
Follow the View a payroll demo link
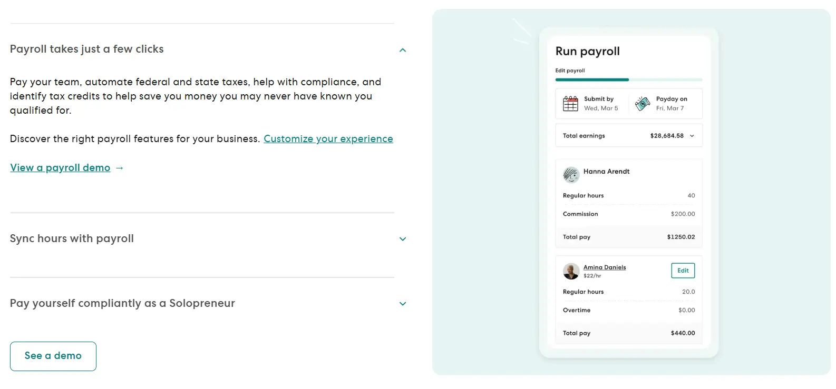pyautogui.click(x=60, y=168)
